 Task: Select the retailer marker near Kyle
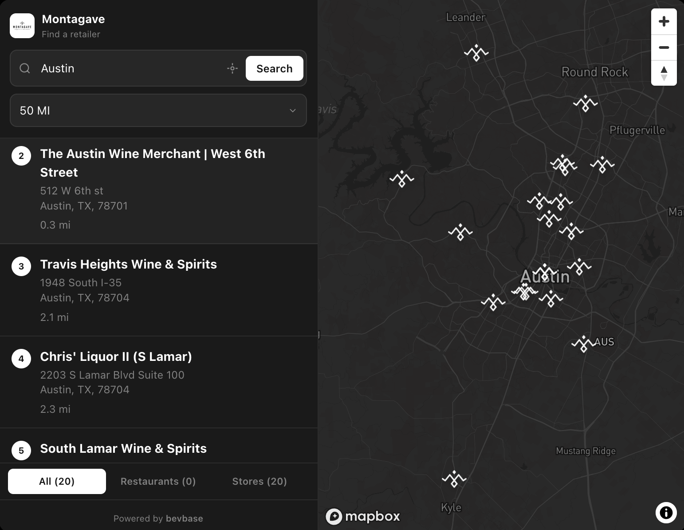click(x=454, y=479)
